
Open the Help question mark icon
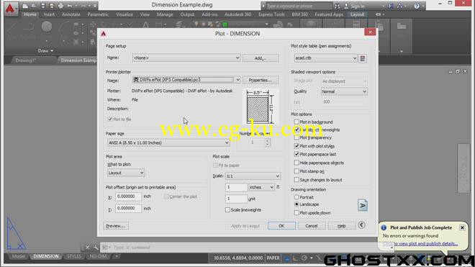click(x=417, y=6)
